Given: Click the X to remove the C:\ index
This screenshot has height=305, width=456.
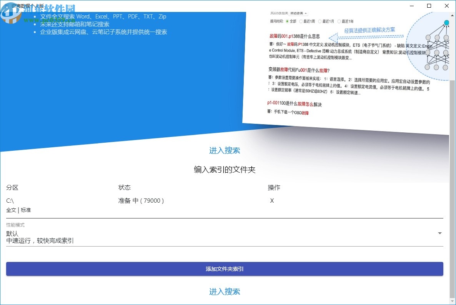Looking at the screenshot, I should click(x=272, y=200).
